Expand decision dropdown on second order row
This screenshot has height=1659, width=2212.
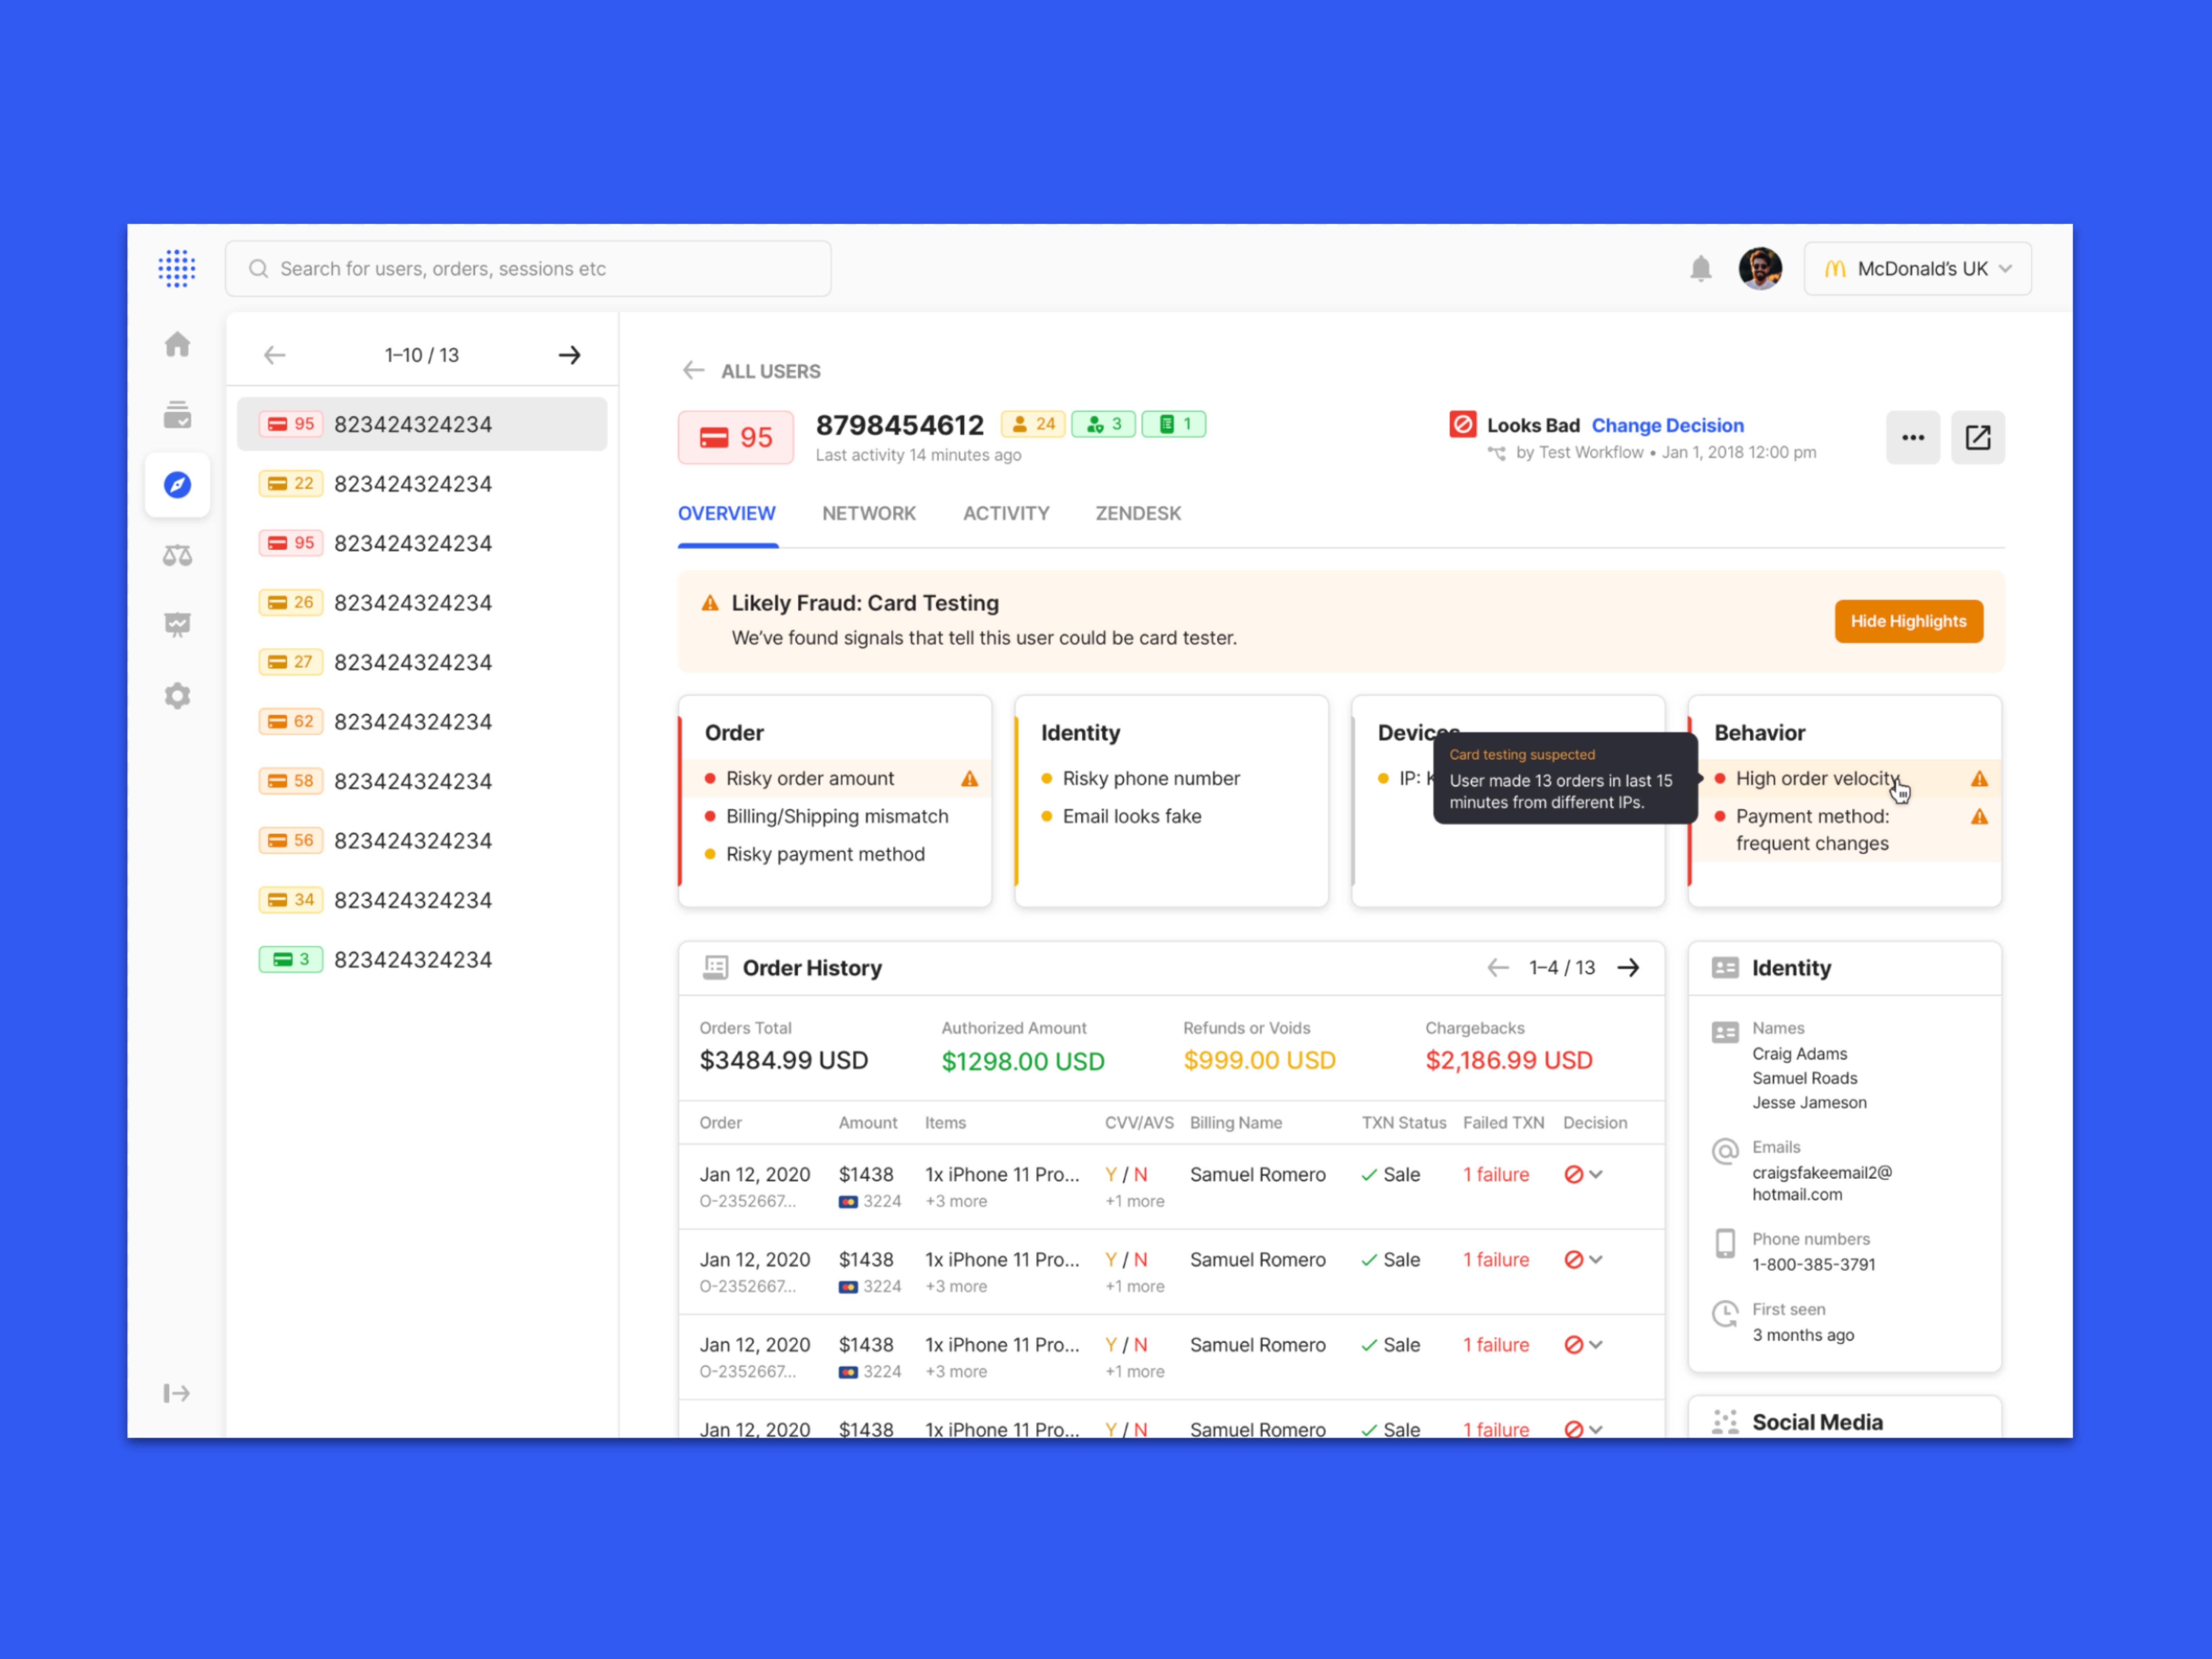pyautogui.click(x=1595, y=1259)
